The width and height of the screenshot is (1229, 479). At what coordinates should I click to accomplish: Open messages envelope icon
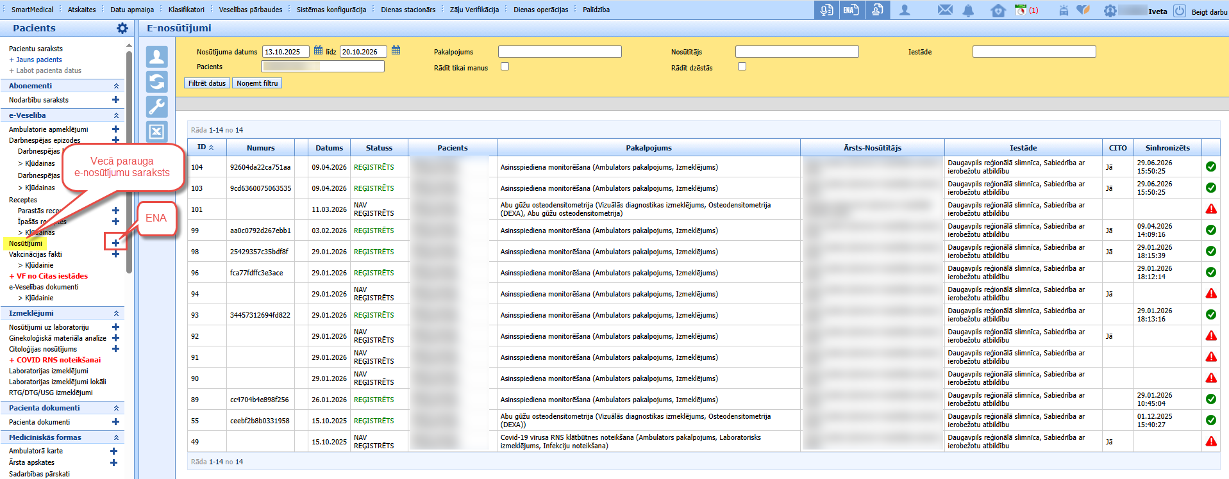pyautogui.click(x=945, y=10)
